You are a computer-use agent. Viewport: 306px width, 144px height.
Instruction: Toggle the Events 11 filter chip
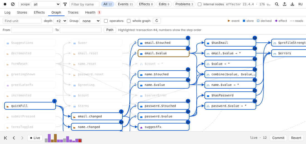(125, 4)
